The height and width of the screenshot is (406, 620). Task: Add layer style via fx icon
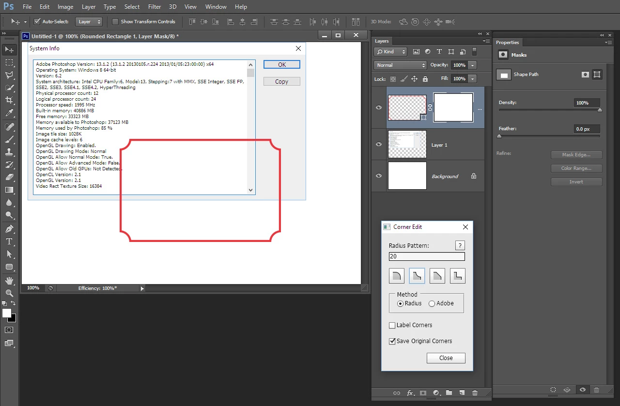(410, 393)
